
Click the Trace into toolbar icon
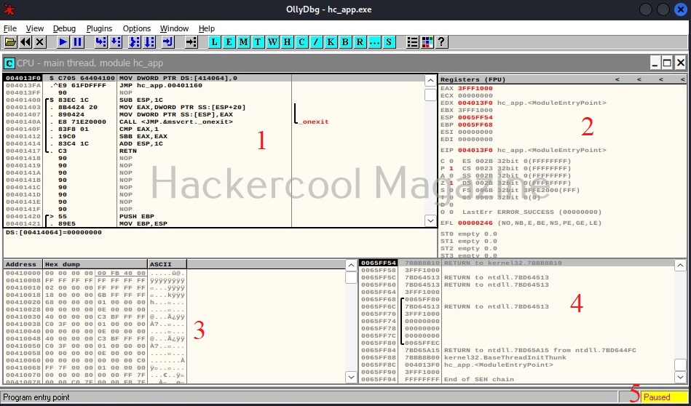pos(135,42)
